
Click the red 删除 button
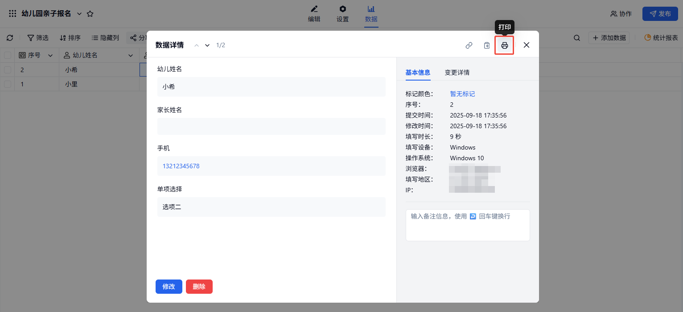coord(199,287)
